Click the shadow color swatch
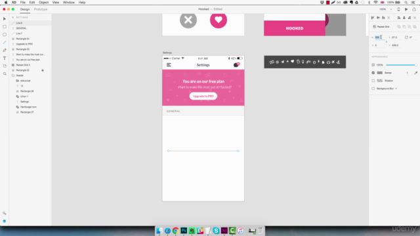This screenshot has height=236, width=420. click(x=380, y=81)
